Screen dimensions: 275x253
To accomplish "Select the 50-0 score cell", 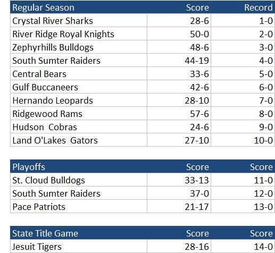I will (179, 33).
